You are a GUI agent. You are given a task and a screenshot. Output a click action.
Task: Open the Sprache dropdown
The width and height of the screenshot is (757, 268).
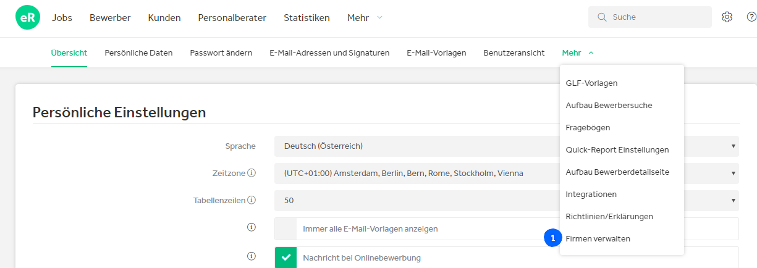click(507, 146)
